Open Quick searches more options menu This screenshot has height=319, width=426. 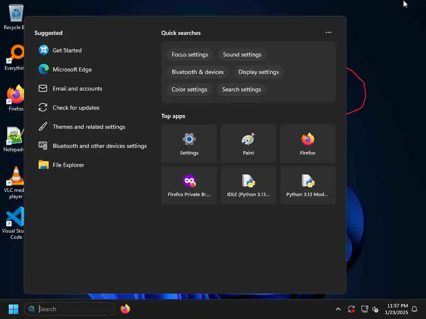(329, 32)
